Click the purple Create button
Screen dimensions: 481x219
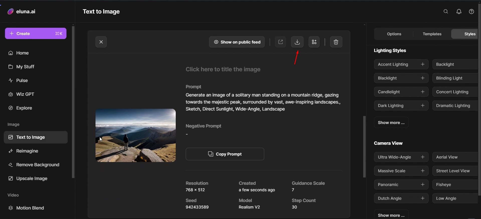point(36,33)
